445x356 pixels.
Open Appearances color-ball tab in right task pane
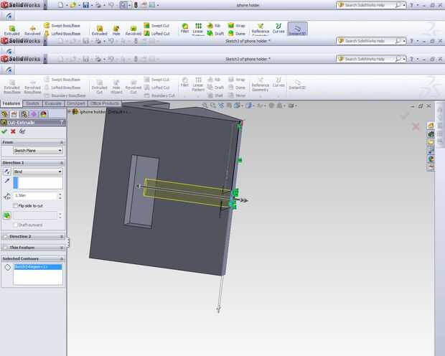click(x=431, y=159)
